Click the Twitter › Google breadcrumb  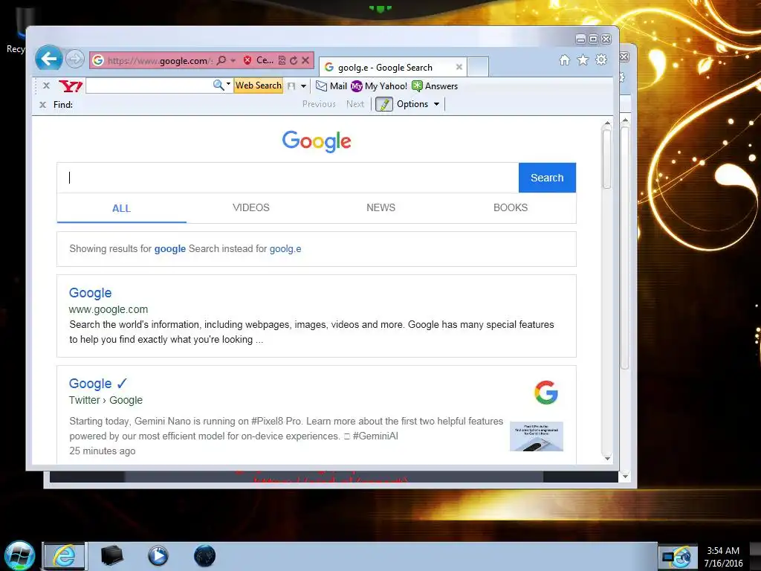pyautogui.click(x=106, y=400)
